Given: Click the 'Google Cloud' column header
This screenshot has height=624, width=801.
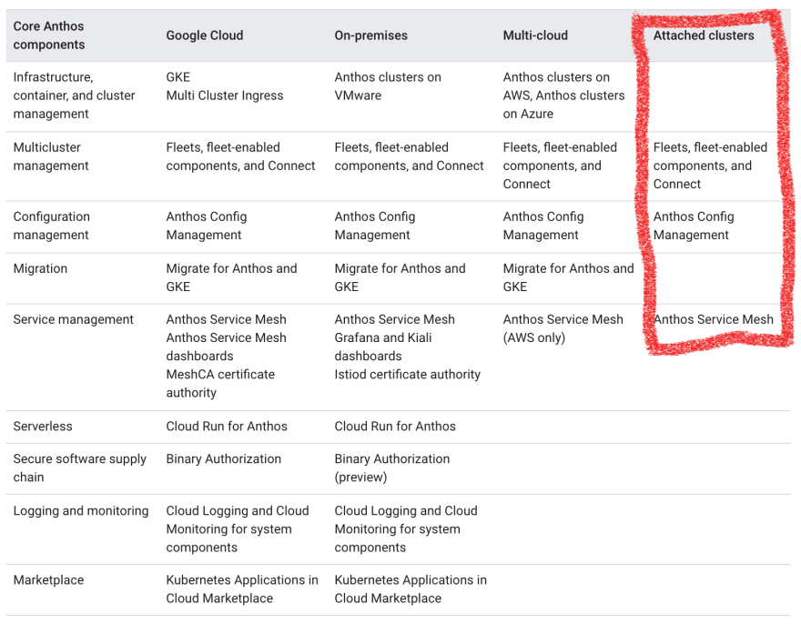Looking at the screenshot, I should click(204, 35).
